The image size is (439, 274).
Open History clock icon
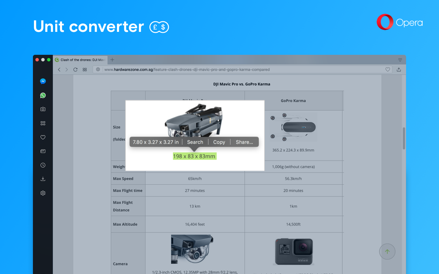tap(43, 165)
